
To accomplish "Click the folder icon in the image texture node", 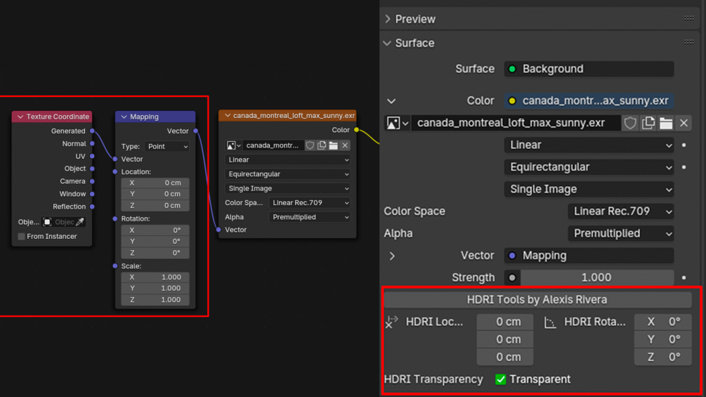I will click(334, 145).
